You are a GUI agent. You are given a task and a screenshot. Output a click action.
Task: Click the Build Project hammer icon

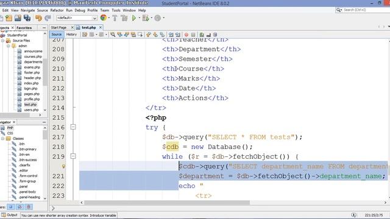(x=115, y=18)
